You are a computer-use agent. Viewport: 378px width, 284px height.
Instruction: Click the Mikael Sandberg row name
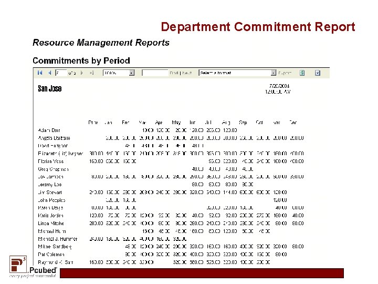point(55,247)
